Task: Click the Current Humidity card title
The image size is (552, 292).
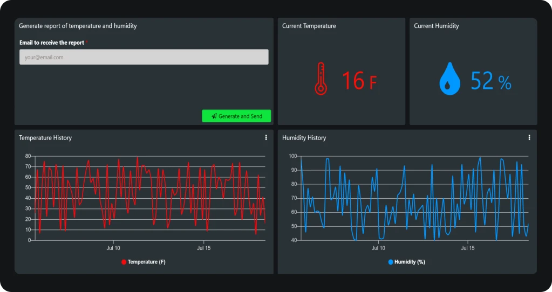Action: point(436,26)
